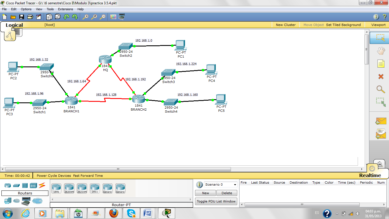Viewport: 389px width, 219px height.
Task: Click Fast Forward Time
Action: (x=88, y=176)
